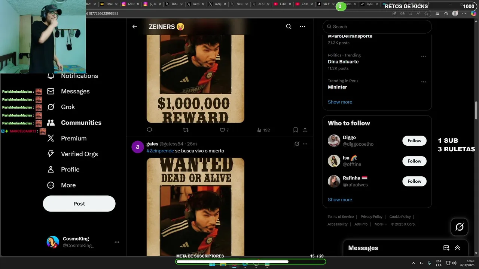Open Premium in the sidebar

pos(67,139)
